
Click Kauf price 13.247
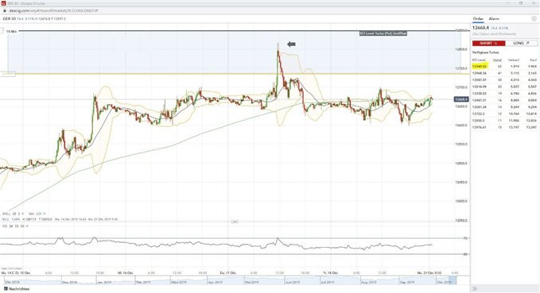(532, 127)
